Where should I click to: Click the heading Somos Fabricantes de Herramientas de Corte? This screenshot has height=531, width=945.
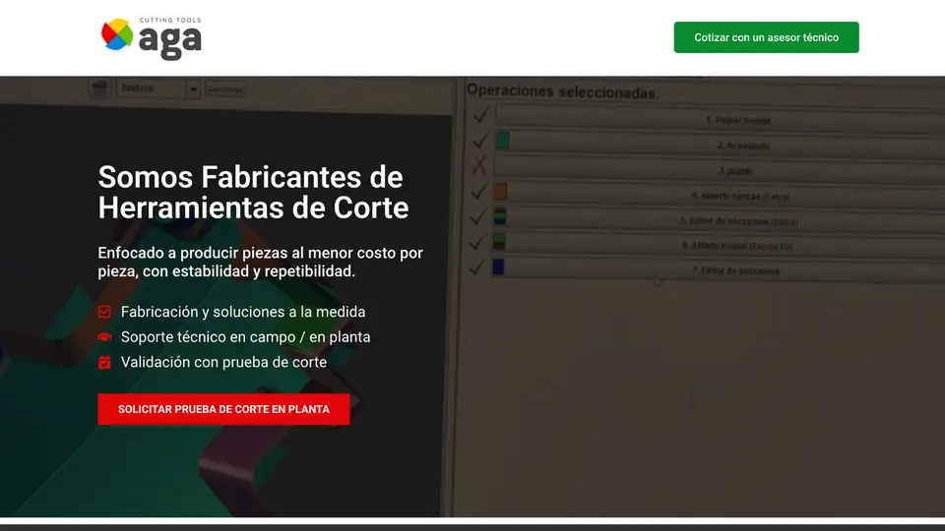pyautogui.click(x=253, y=193)
